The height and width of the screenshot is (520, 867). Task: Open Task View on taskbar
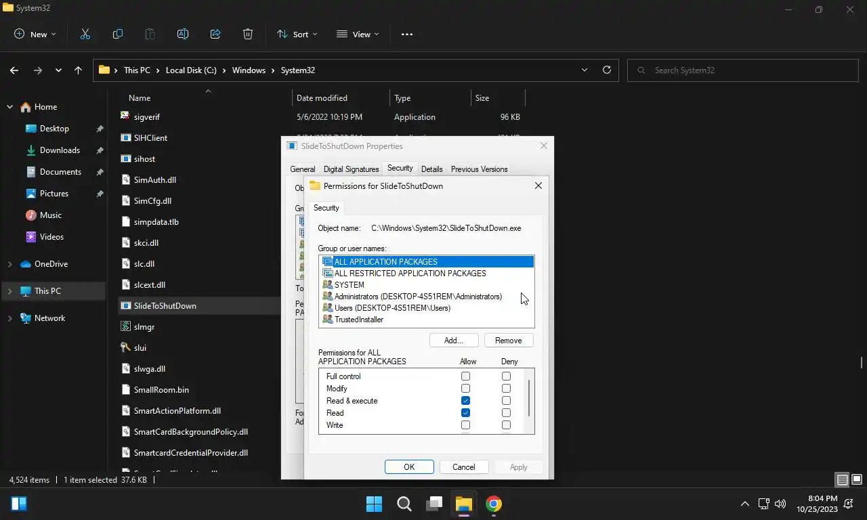[434, 504]
